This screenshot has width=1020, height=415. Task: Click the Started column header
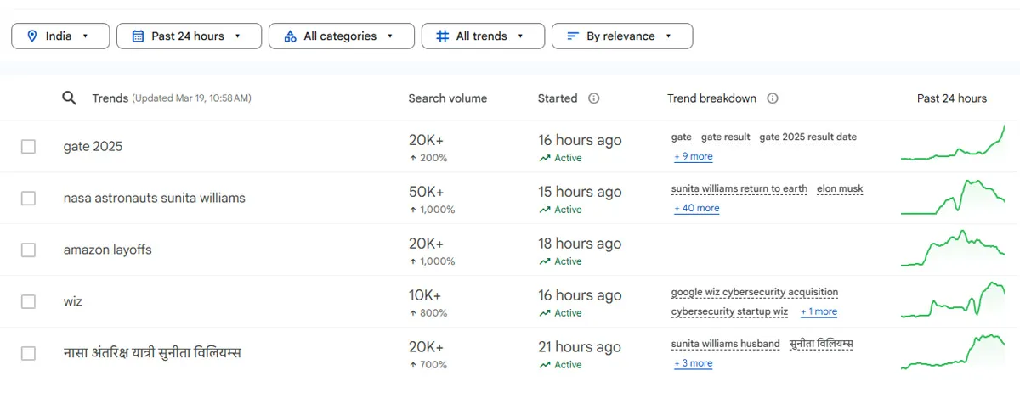point(558,98)
